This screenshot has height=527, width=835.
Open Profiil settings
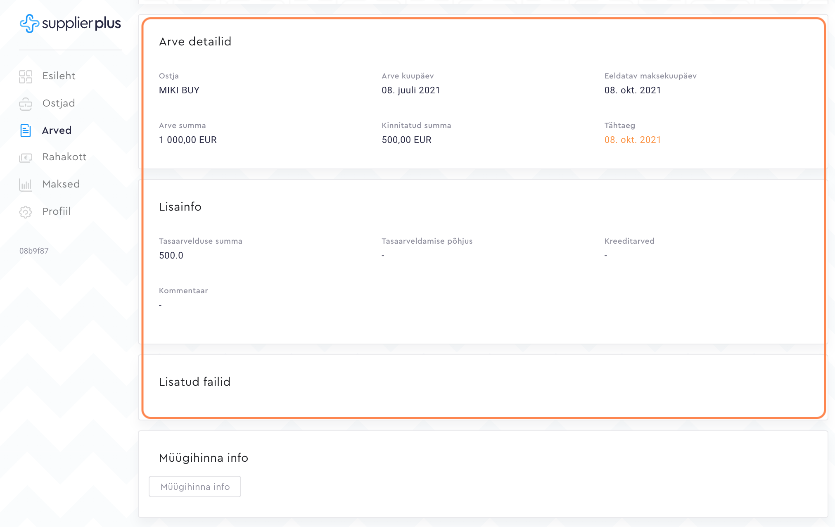tap(57, 211)
